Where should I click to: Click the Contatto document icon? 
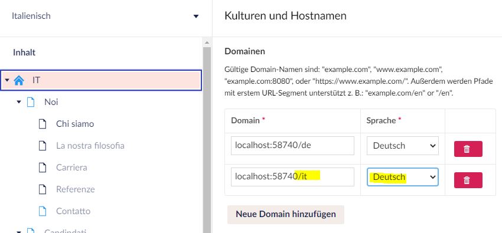coord(43,211)
